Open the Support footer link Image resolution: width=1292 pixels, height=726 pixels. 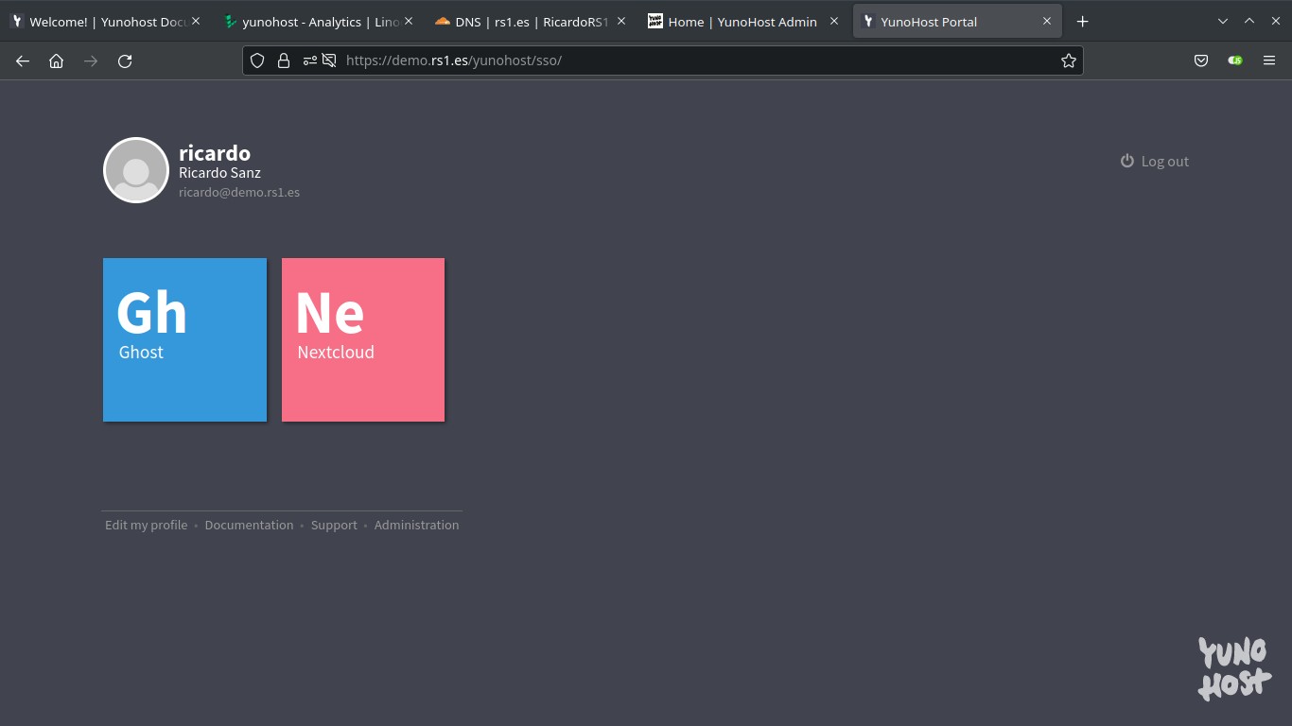click(334, 526)
